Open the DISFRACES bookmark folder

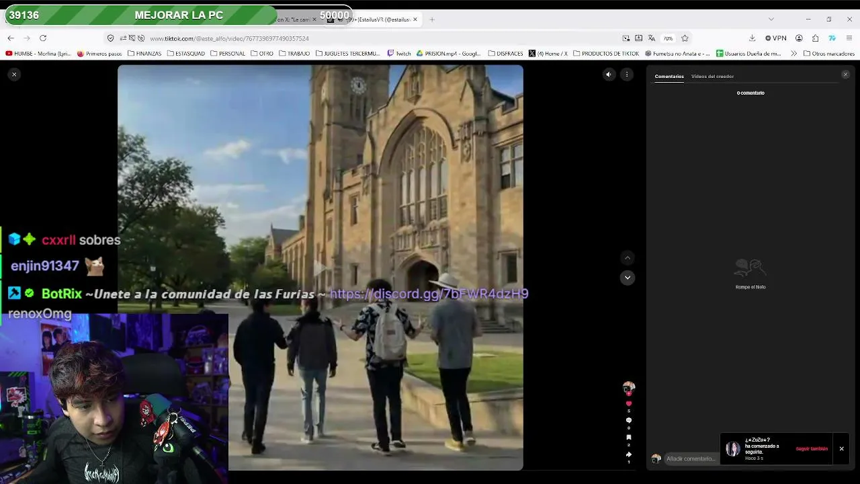506,54
